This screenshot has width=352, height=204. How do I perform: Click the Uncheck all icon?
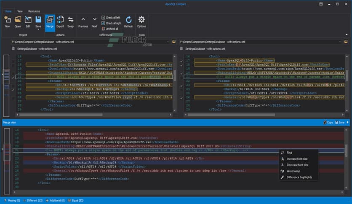pyautogui.click(x=103, y=29)
